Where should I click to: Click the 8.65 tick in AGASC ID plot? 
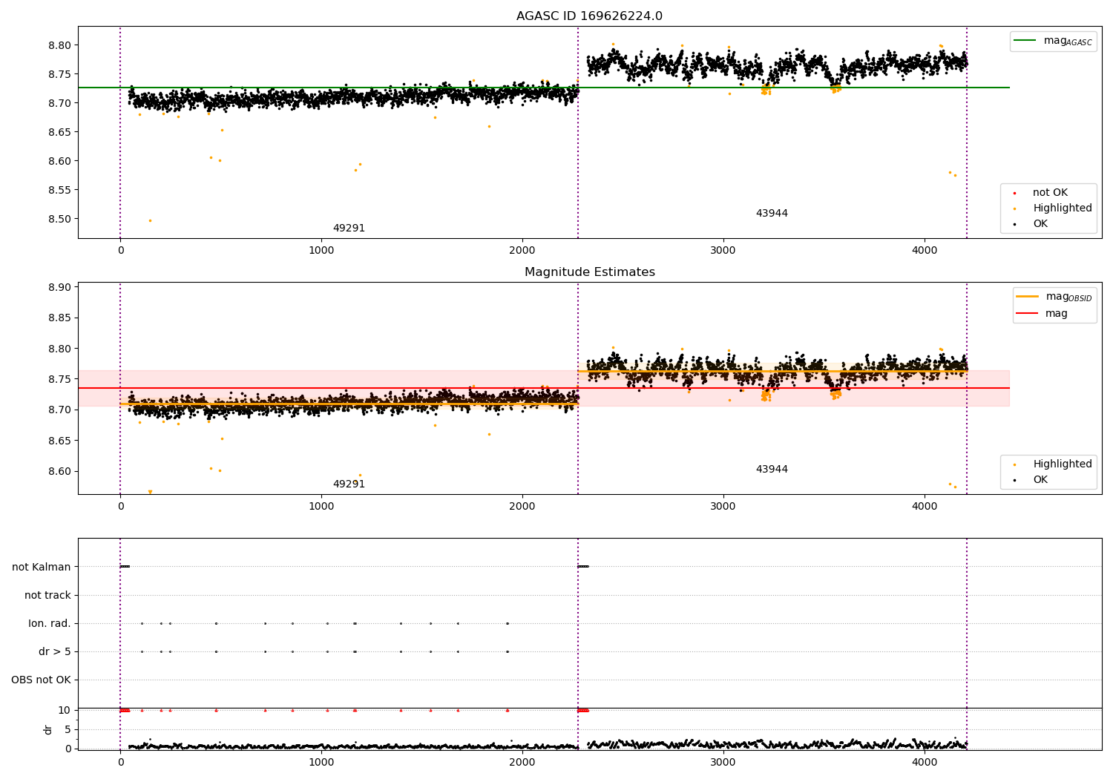59,132
